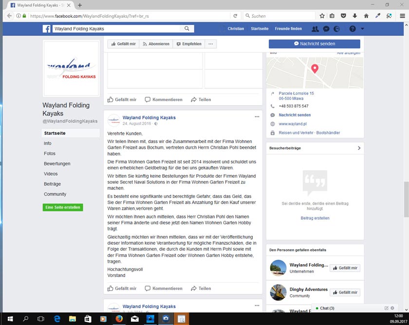The height and width of the screenshot is (325, 409).
Task: Reload the page with refresh icon
Action: click(x=235, y=16)
